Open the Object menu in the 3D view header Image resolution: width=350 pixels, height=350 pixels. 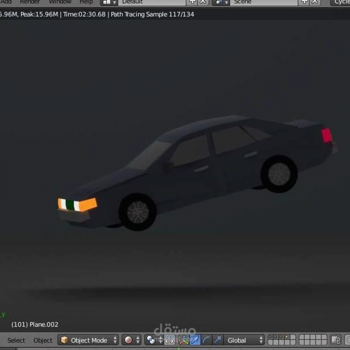point(43,340)
